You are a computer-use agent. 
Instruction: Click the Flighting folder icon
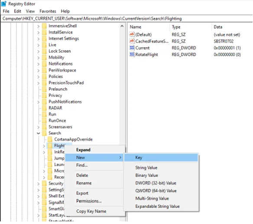(x=50, y=146)
